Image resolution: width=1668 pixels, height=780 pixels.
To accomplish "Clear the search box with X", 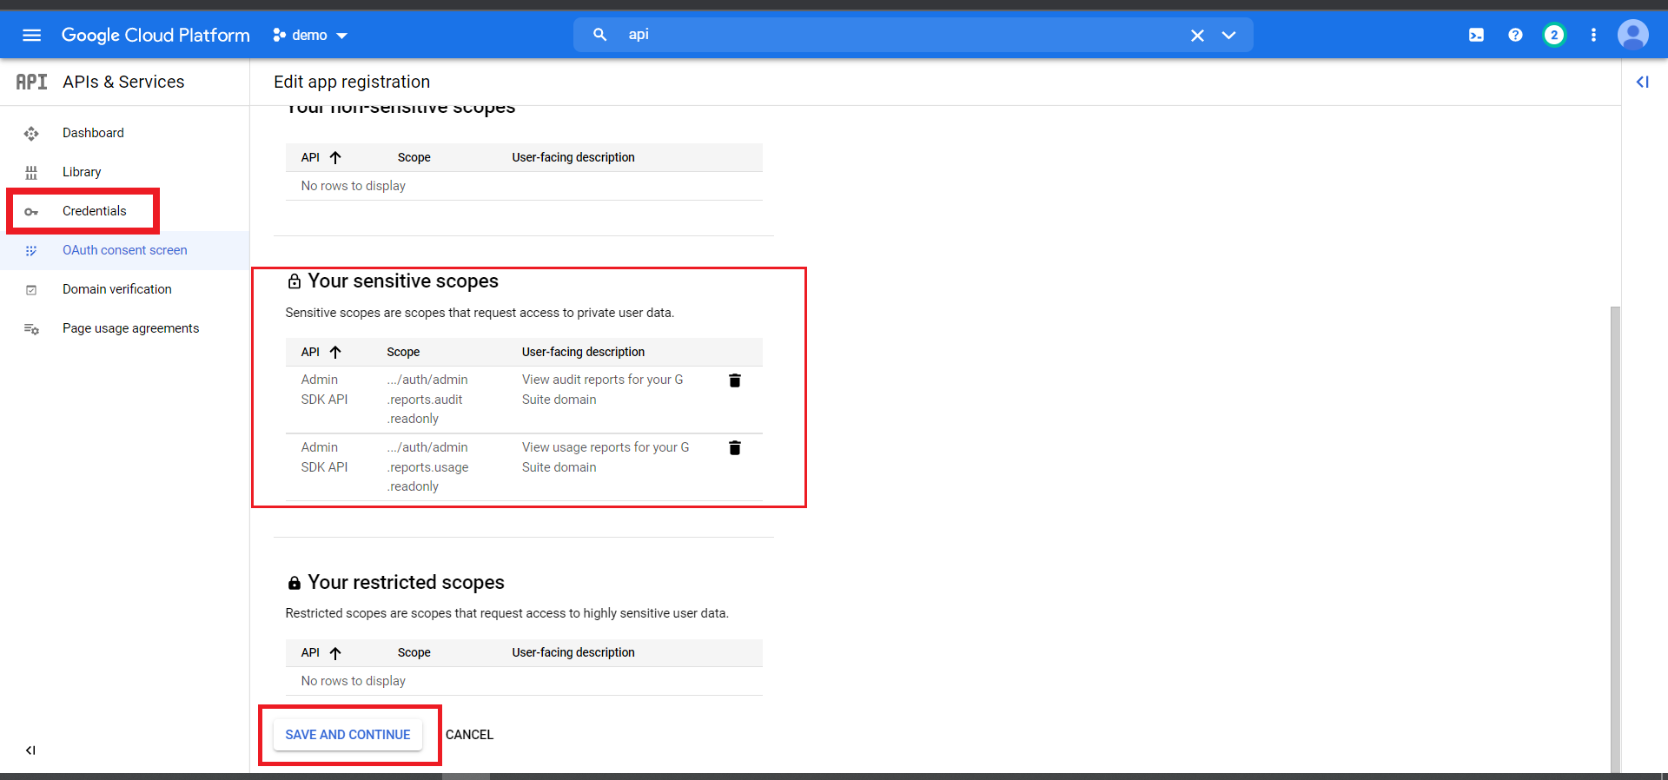I will pyautogui.click(x=1196, y=36).
